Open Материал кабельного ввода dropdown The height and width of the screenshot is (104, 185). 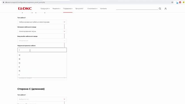coord(42,31)
